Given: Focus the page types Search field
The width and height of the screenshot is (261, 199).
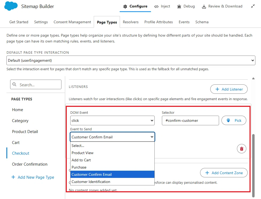Looking at the screenshot, I should (36, 84).
